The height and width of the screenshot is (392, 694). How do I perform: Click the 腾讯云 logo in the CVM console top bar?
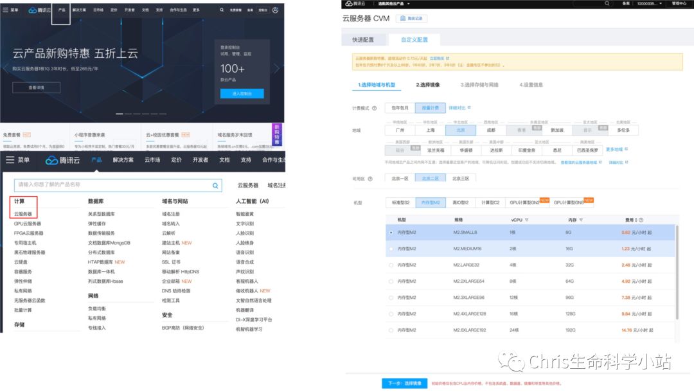pos(355,3)
